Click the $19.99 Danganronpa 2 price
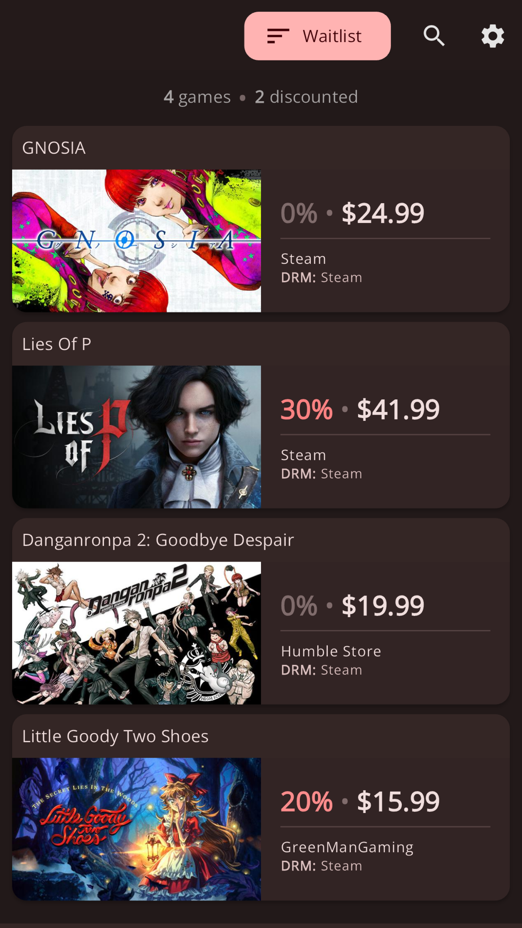The image size is (522, 928). [x=383, y=606]
